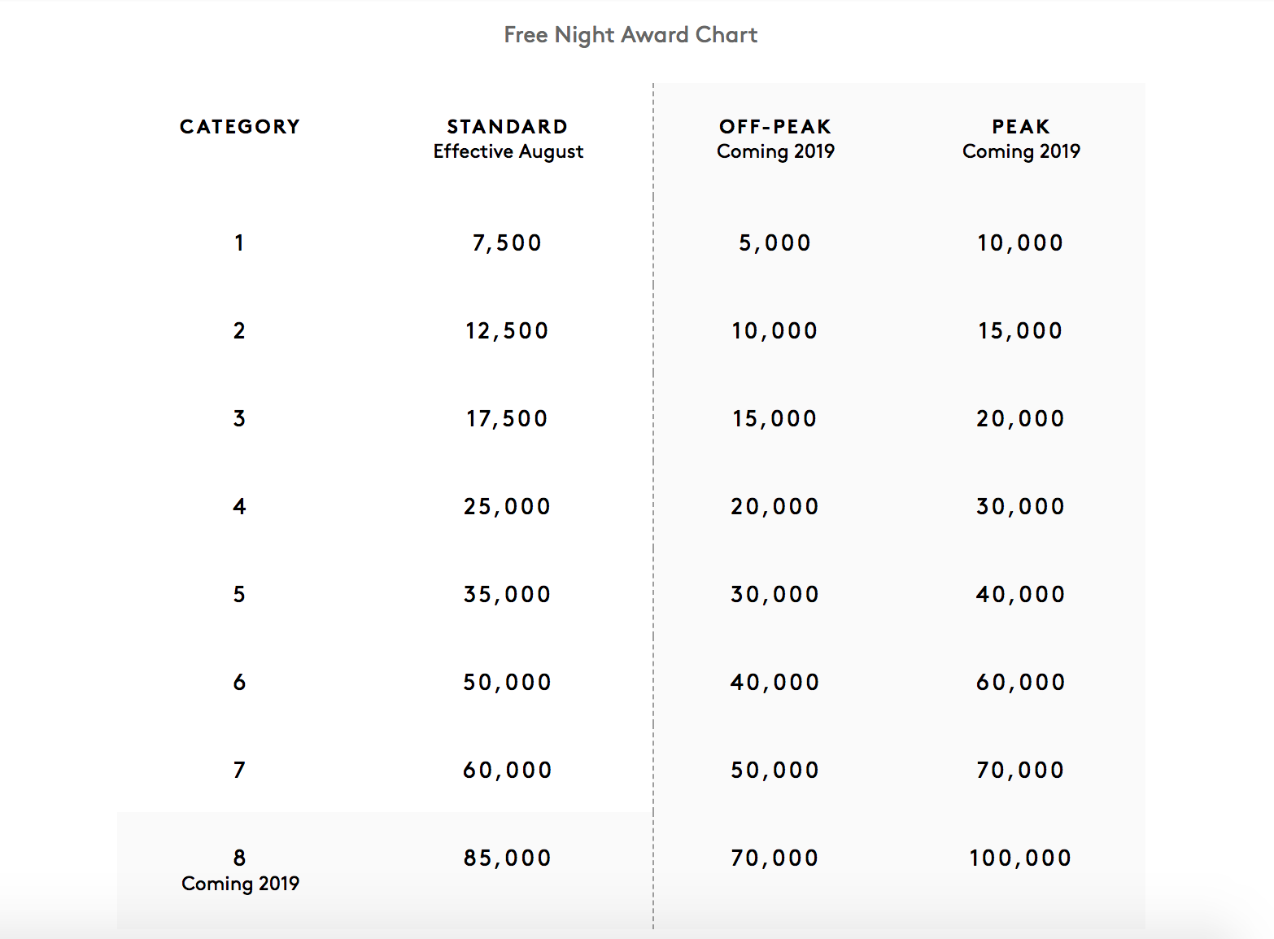Viewport: 1274px width, 939px height.
Task: Select category 6 row number
Action: tap(239, 682)
